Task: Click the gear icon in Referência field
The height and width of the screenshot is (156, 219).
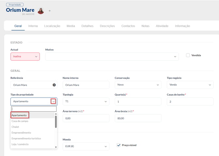Action: coord(54,85)
